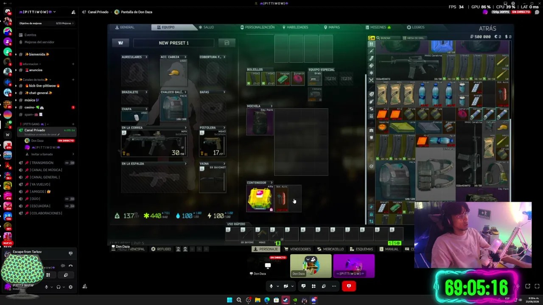This screenshot has height=305, width=543.
Task: Expand Objetivo de mejoras boost goal
Action: (47, 23)
